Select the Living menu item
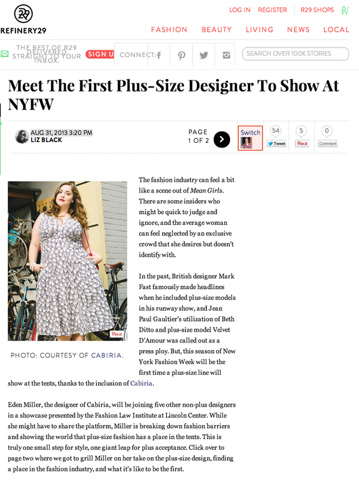The image size is (359, 484). click(259, 29)
